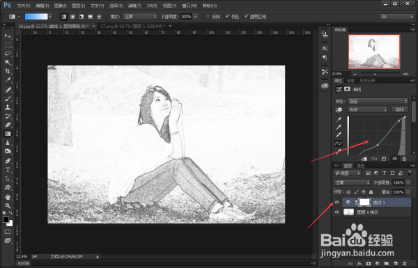Create new adjustment layer icon
This screenshot has height=268, width=418.
tap(378, 263)
